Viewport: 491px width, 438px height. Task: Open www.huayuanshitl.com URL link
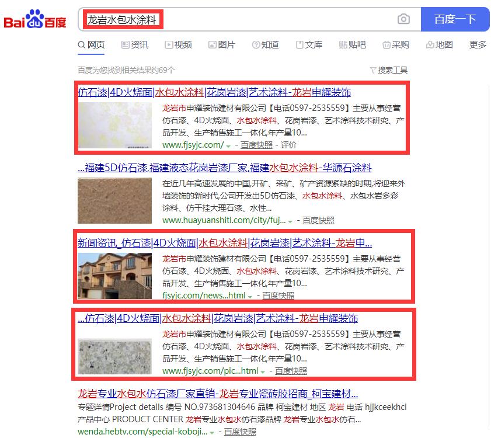(224, 220)
